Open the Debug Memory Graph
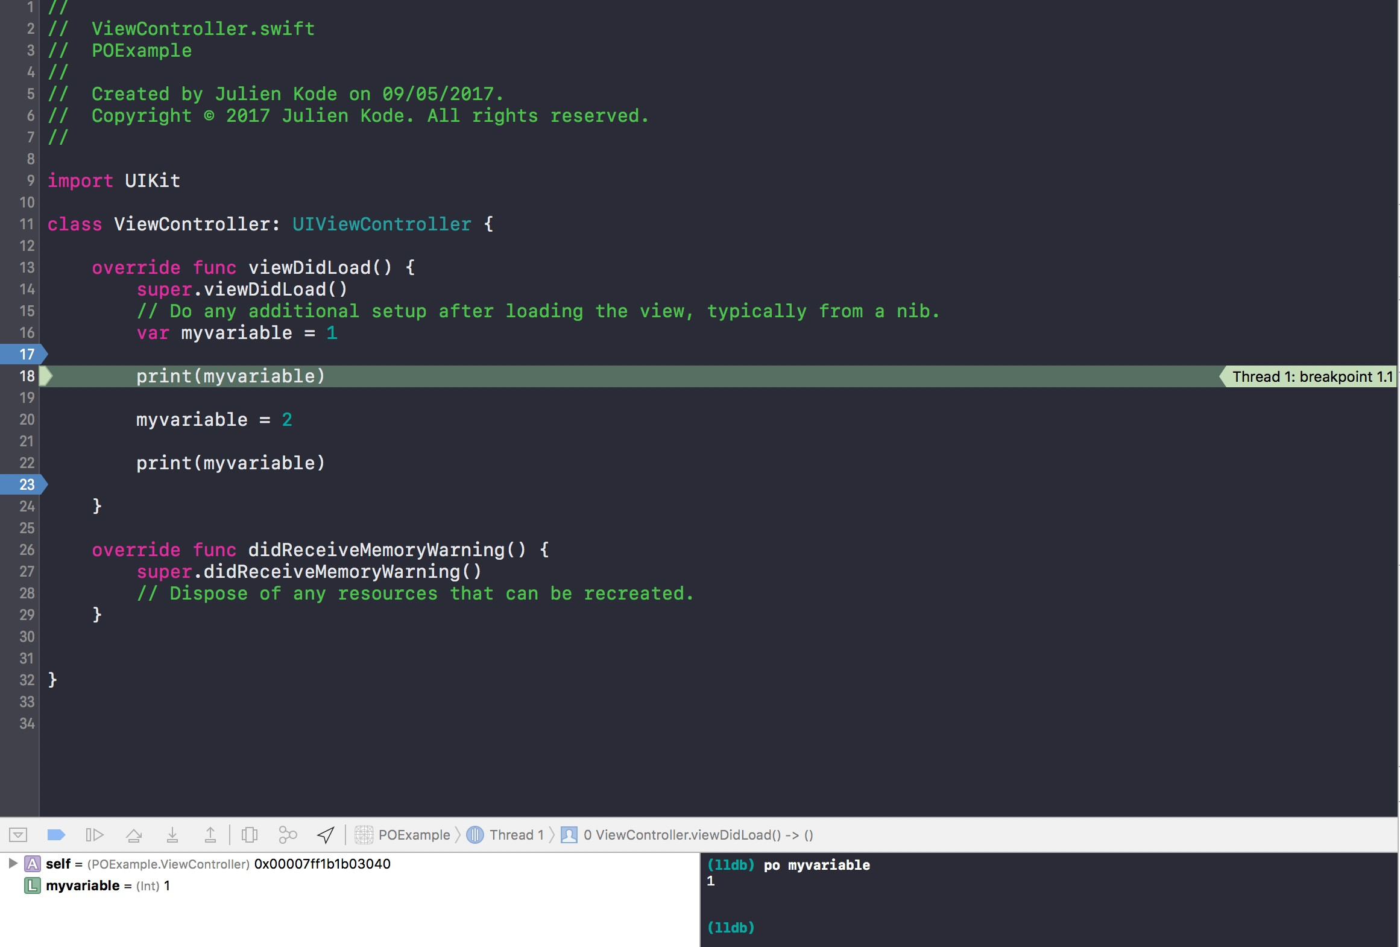The height and width of the screenshot is (947, 1400). [x=288, y=835]
